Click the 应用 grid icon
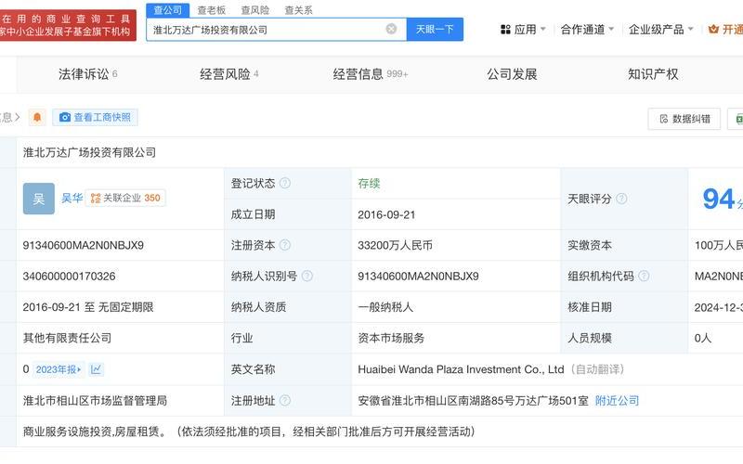The height and width of the screenshot is (464, 743). (505, 30)
